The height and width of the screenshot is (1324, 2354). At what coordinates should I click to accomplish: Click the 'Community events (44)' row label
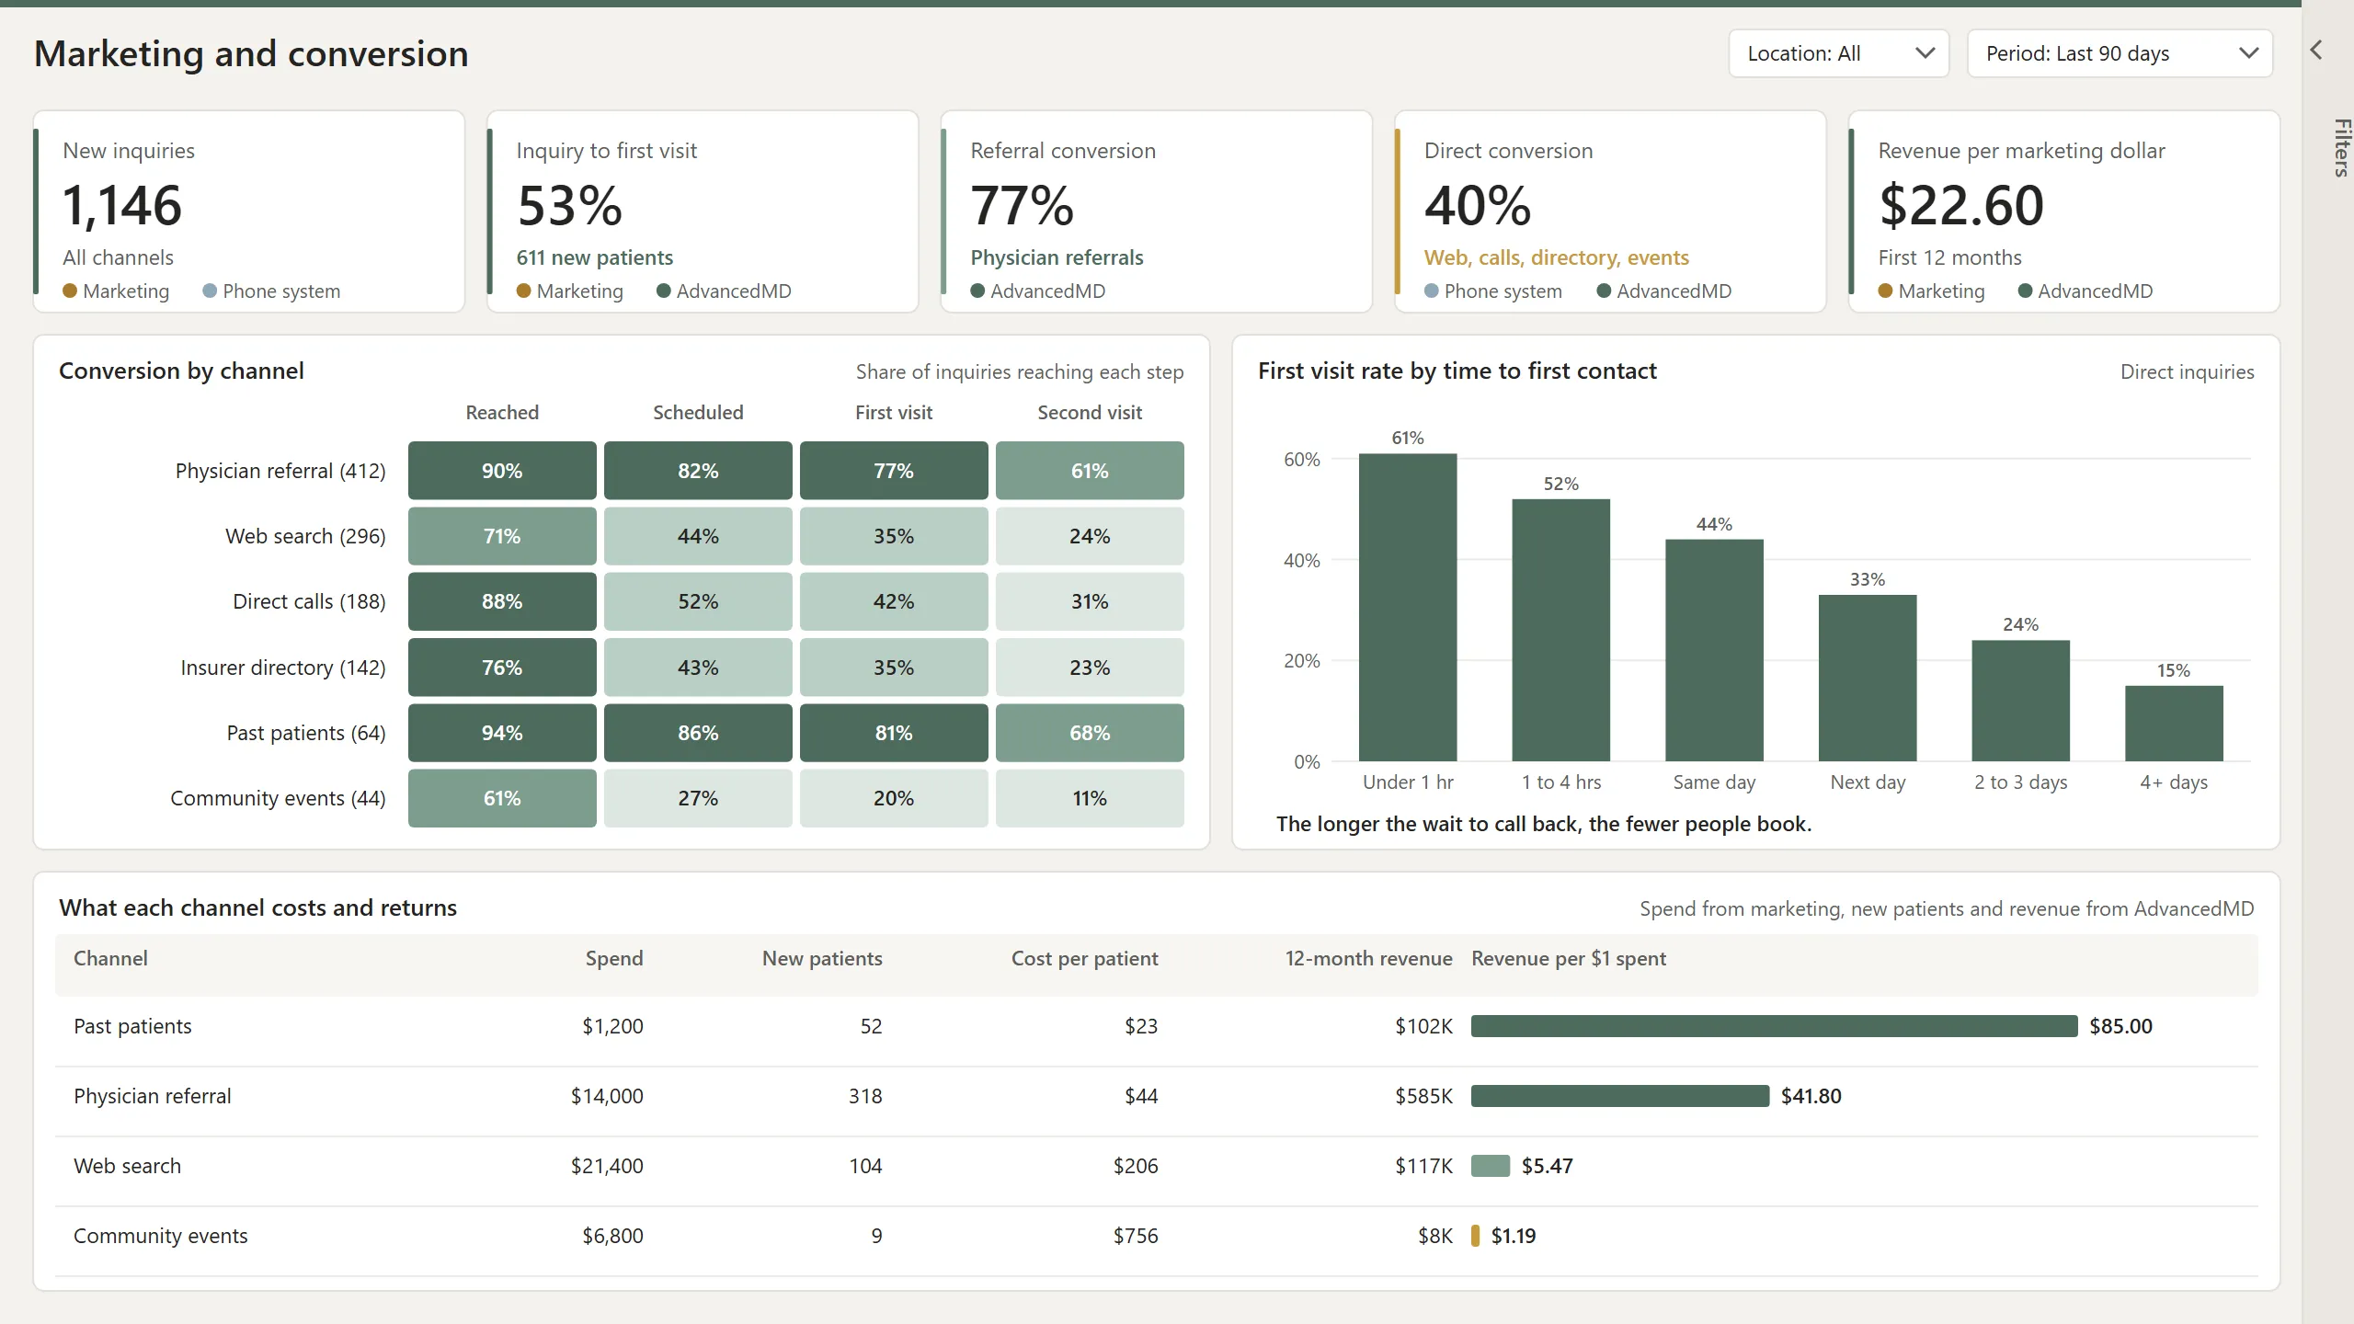[x=278, y=798]
